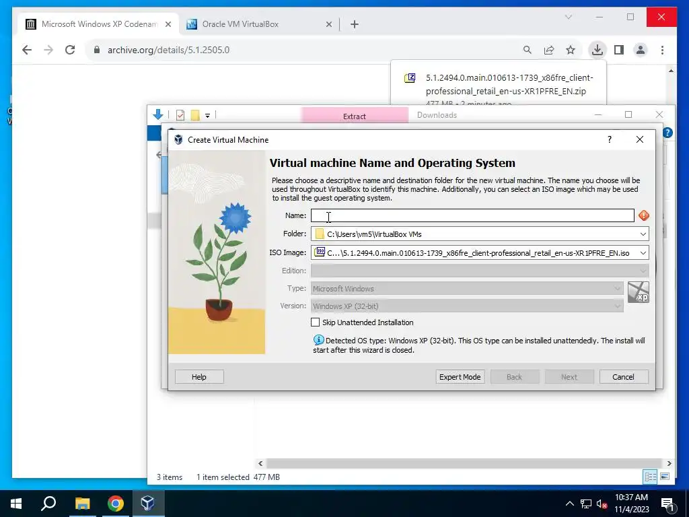The image size is (689, 517).
Task: Open the Extract tab in File Explorer
Action: click(354, 116)
